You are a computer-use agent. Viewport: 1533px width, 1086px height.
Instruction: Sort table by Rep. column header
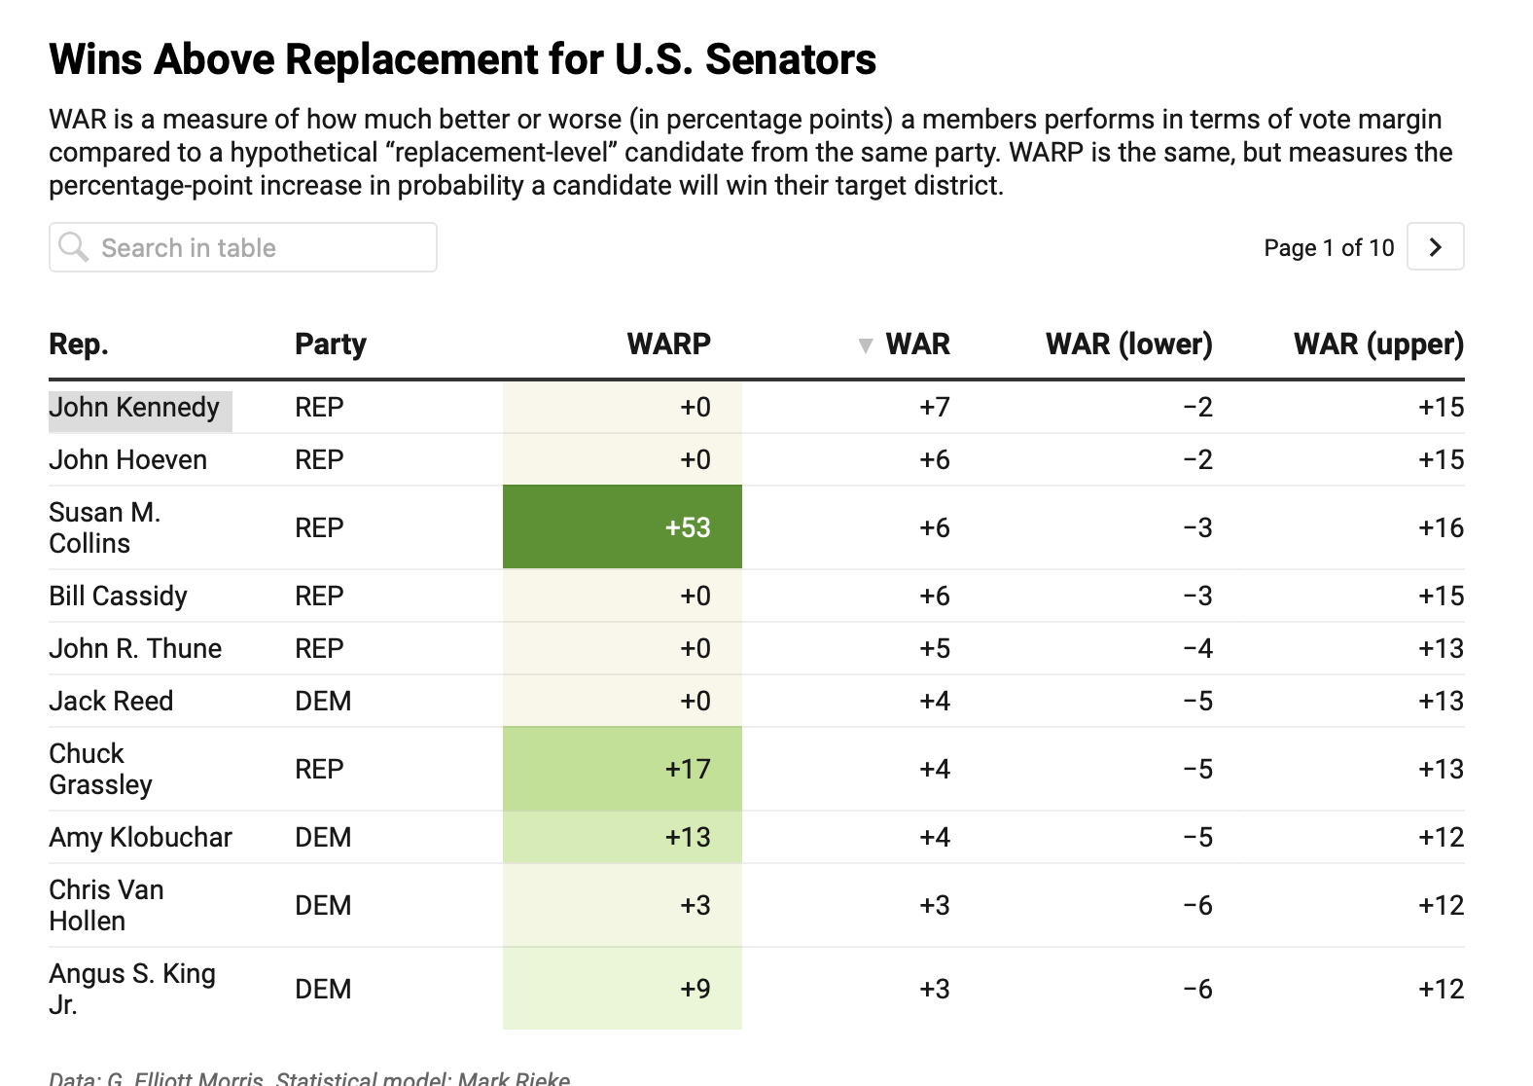coord(79,344)
